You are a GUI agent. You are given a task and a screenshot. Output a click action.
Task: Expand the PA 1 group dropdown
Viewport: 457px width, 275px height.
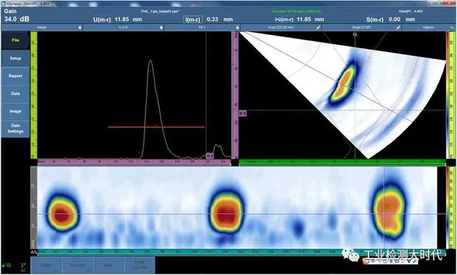pyautogui.click(x=238, y=28)
